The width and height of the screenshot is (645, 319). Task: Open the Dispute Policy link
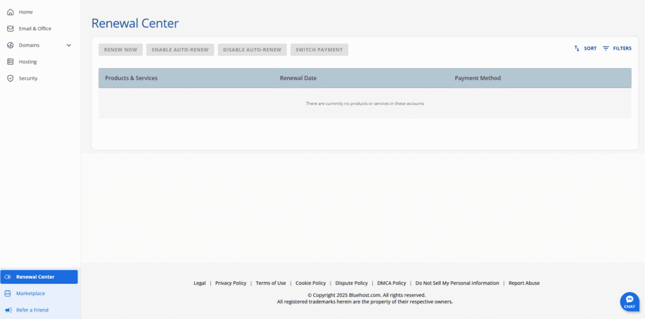pos(351,283)
